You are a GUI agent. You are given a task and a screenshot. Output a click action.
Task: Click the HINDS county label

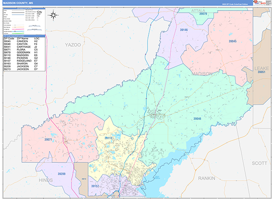tap(46, 180)
